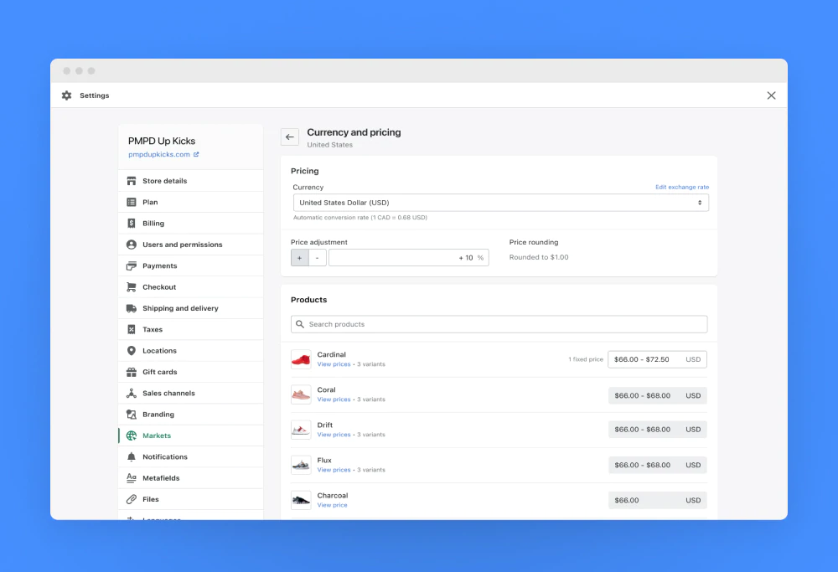
Task: Click the '1 fixed price' label
Action: [x=586, y=359]
